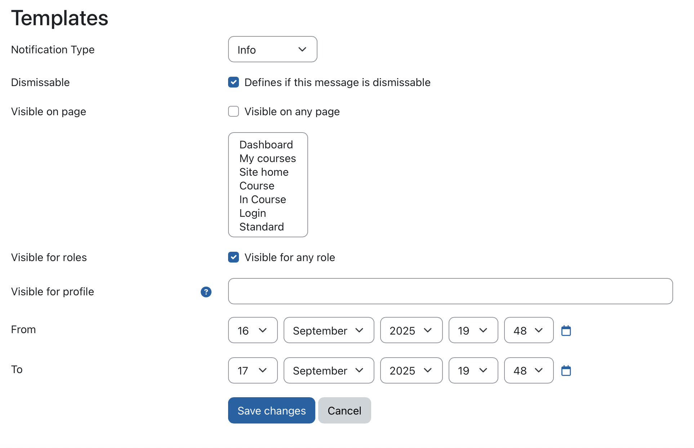
Task: Open the From date calendar picker icon
Action: [x=566, y=330]
